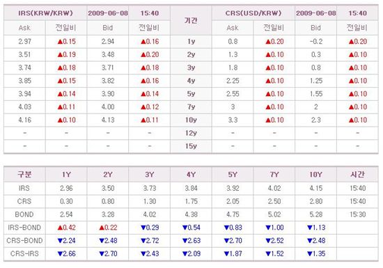Select the CRS(USD/KRW) header cell
Screen dimensions: 383x268
253,13
